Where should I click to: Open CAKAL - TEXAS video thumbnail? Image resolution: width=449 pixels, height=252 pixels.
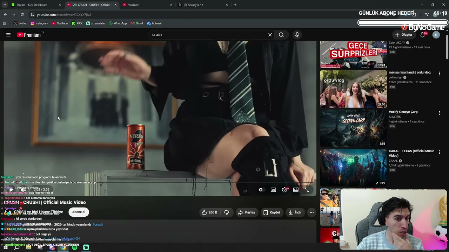pos(353,168)
